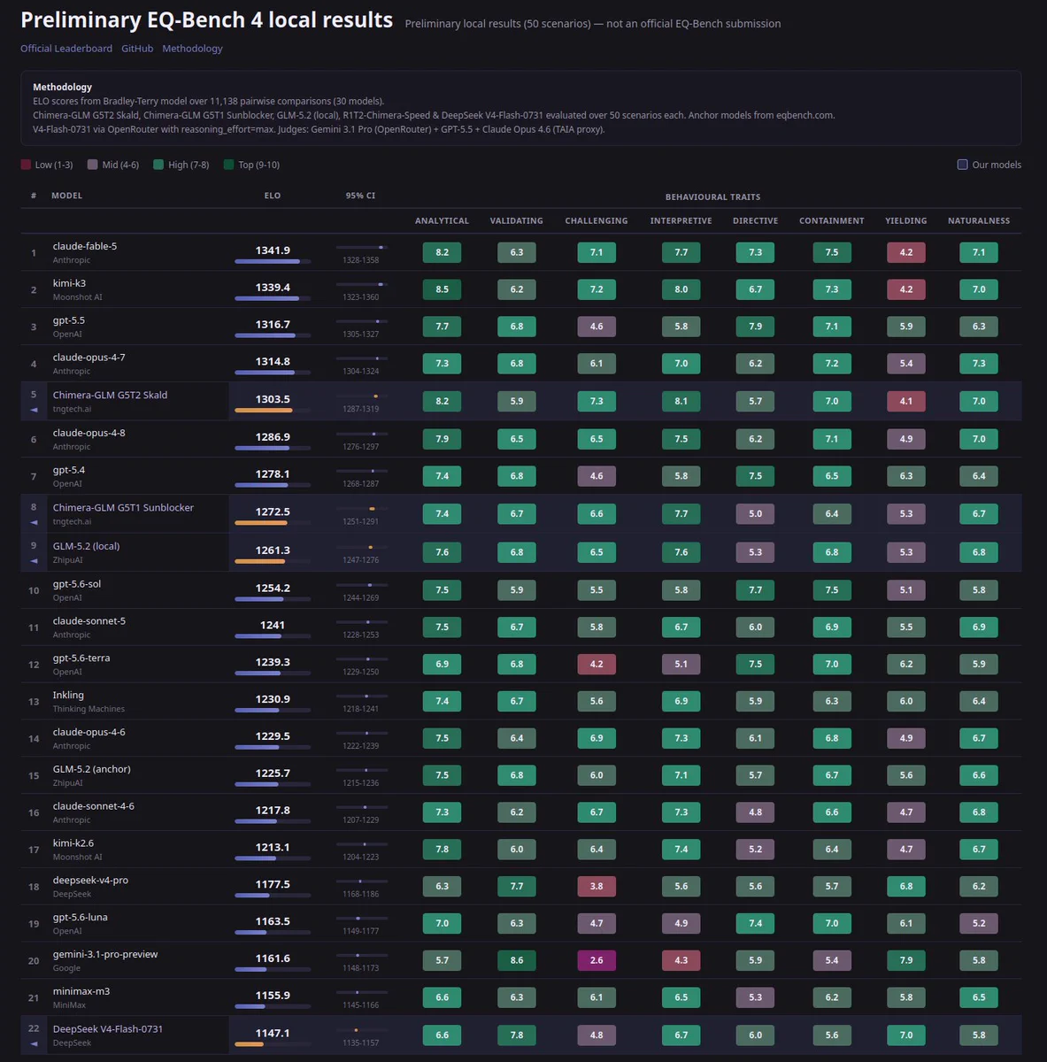Click deepseek-v4-pro's CHALLENGING score 3.8
Screen dimensions: 1047x1062
click(x=597, y=886)
